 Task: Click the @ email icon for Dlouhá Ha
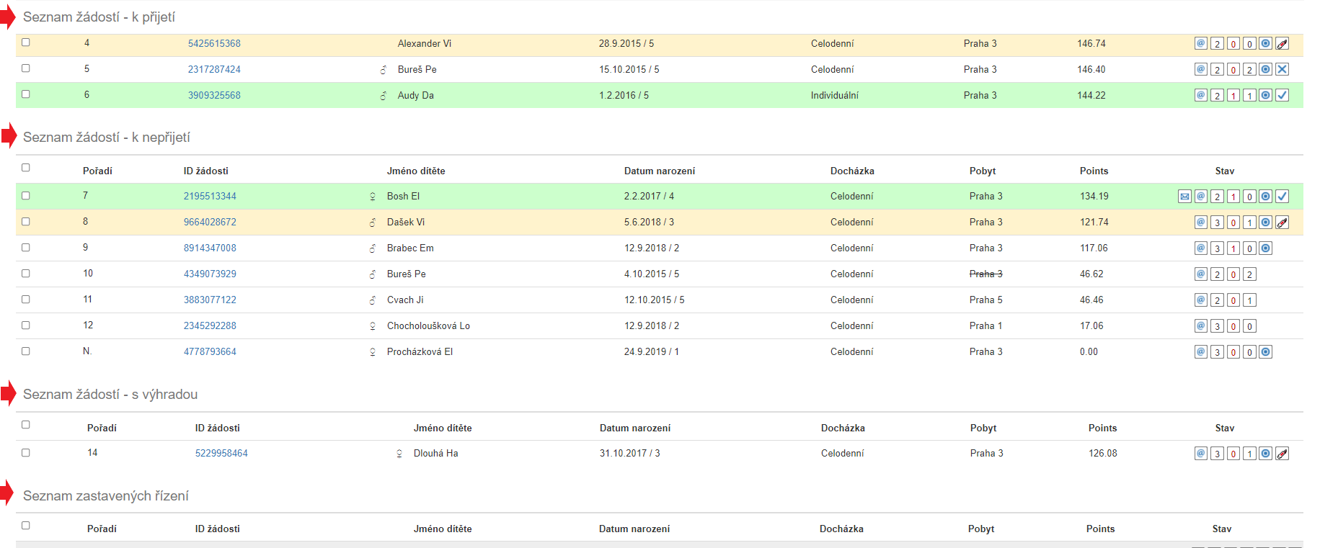[x=1201, y=453]
